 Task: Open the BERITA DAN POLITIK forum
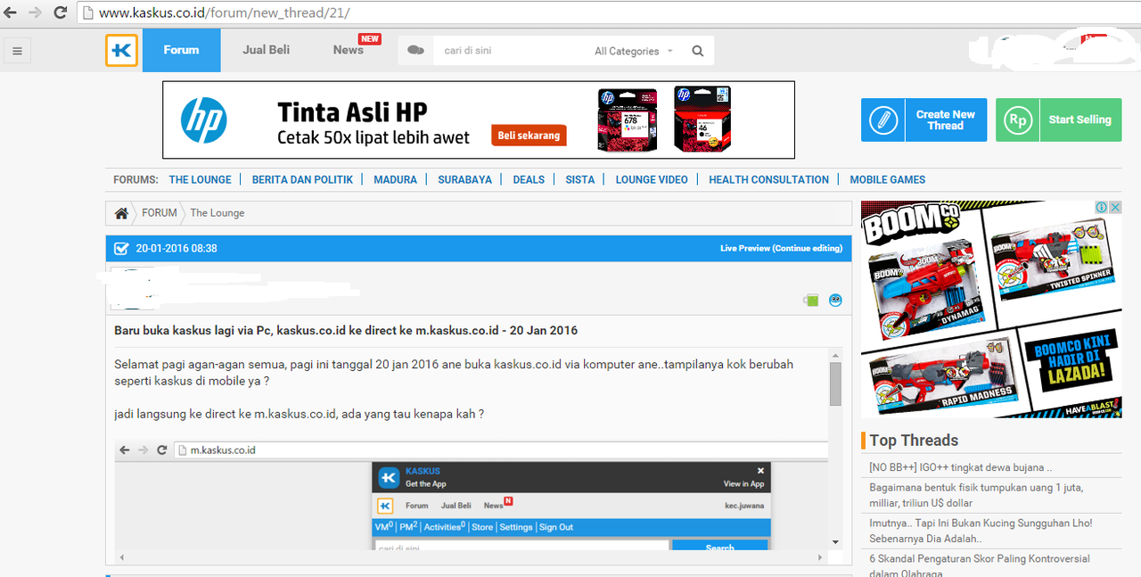(x=302, y=179)
